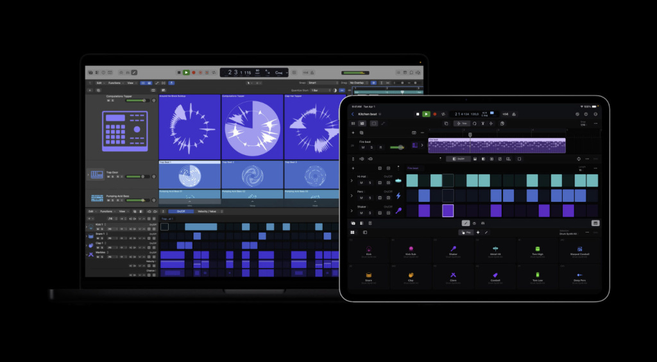Screen dimensions: 657x362
Task: Open the Snap Smart dropdown on Mac
Action: tap(323, 83)
